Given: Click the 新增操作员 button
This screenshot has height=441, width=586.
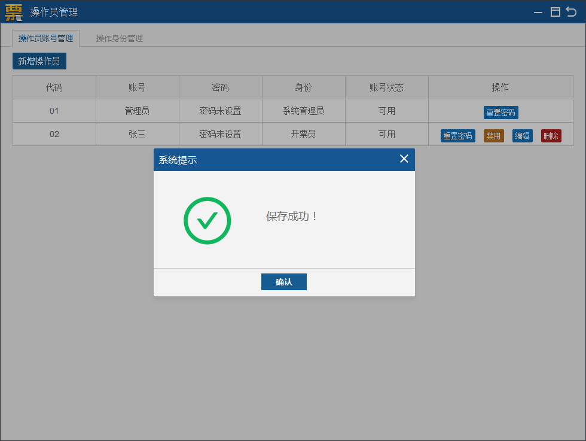Looking at the screenshot, I should [x=39, y=61].
